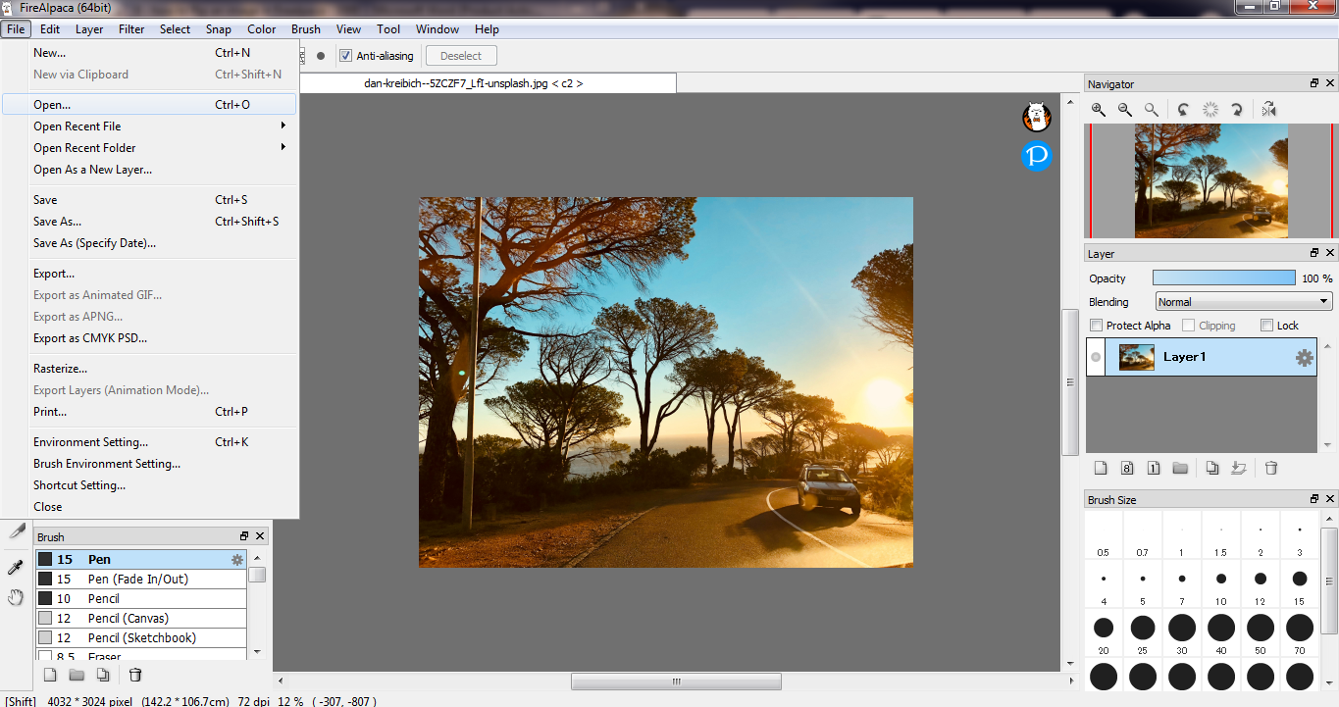Open the Pen brush settings gear

pos(236,560)
